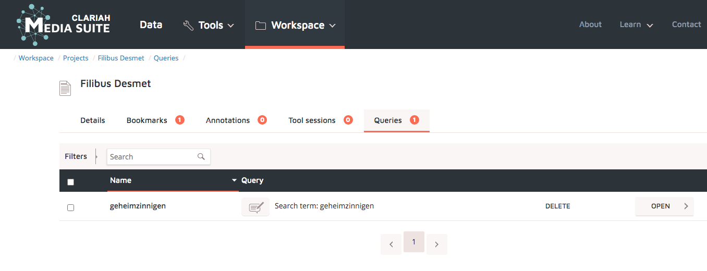707x271 pixels.
Task: Click the query annotation icon for geheimzinnigen
Action: 255,207
